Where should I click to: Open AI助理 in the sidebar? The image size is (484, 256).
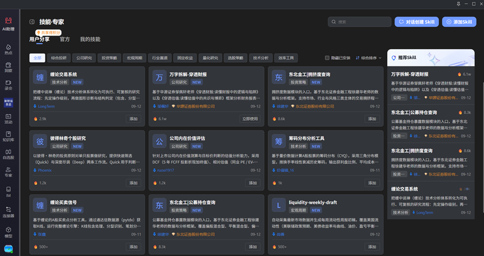click(x=8, y=23)
